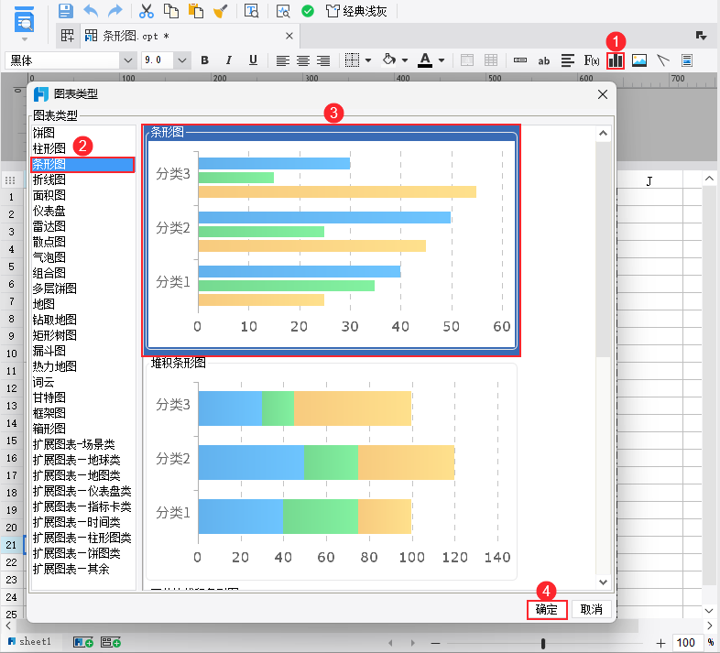This screenshot has height=653, width=720.
Task: Close the 条形图.cpt tab
Action: pyautogui.click(x=289, y=36)
